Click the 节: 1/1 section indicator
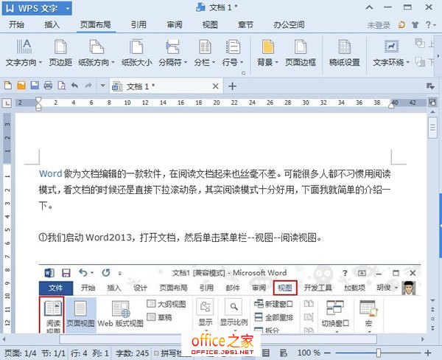Viewport: 442px width, 360px height. [53, 353]
